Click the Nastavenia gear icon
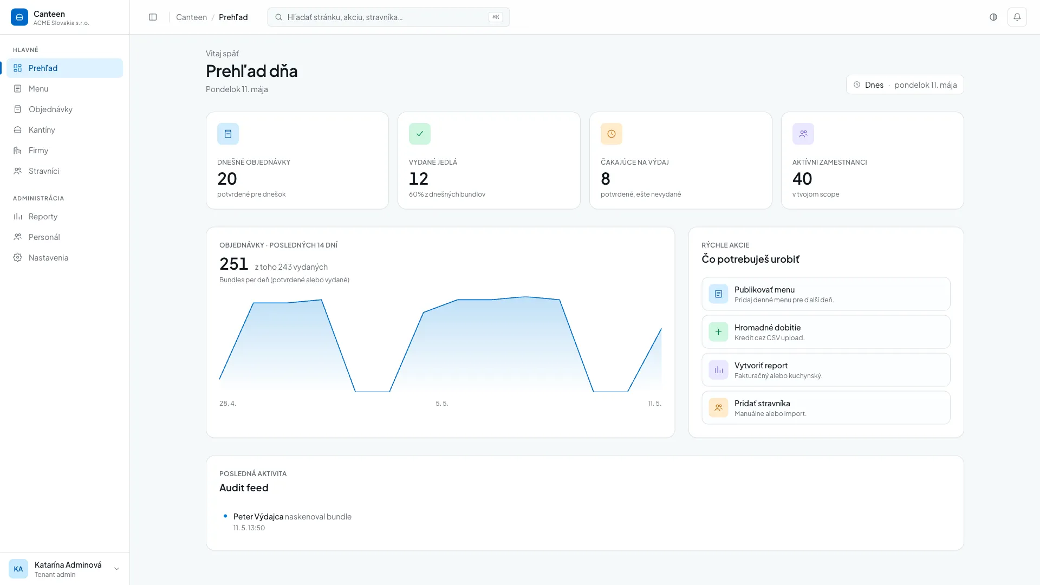Viewport: 1040px width, 585px height. tap(18, 258)
